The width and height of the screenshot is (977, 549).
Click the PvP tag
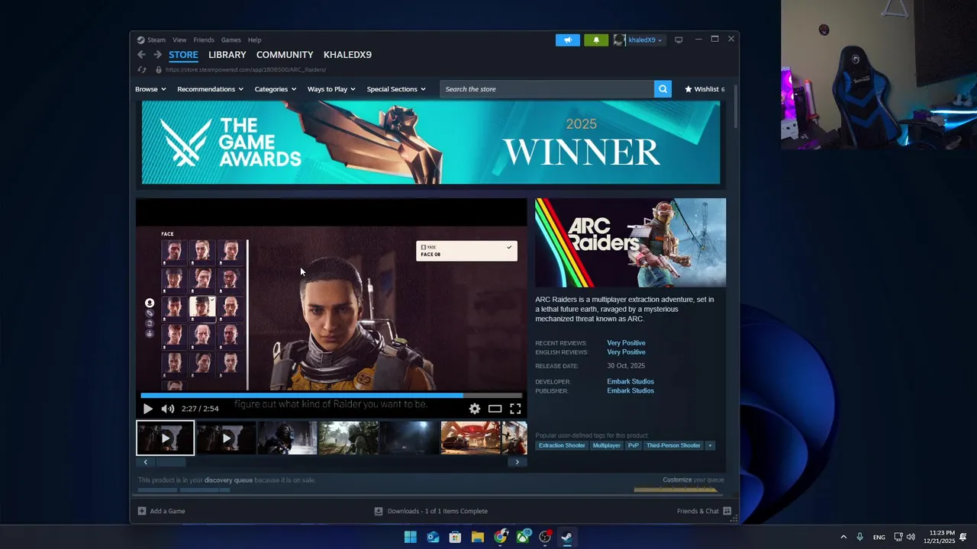[x=634, y=445]
